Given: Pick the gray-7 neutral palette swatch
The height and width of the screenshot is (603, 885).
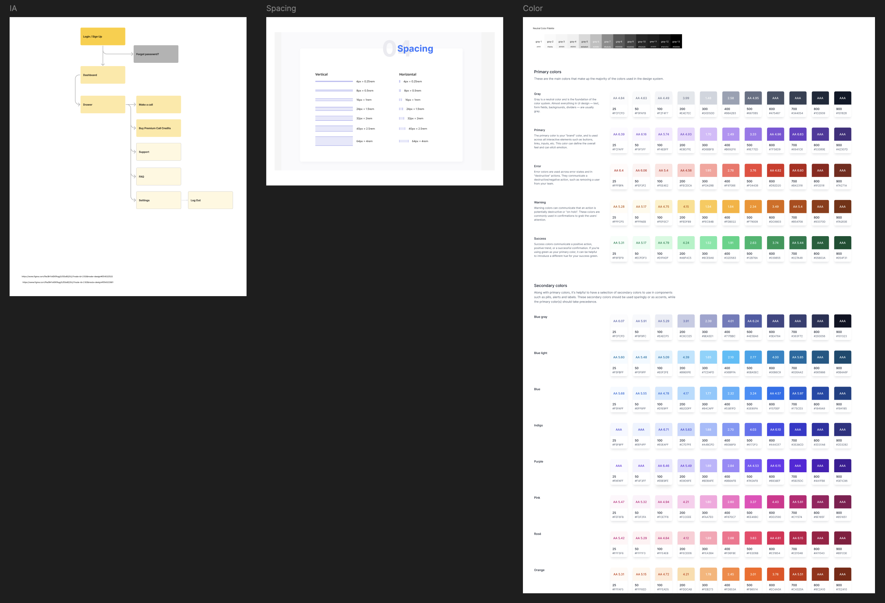Looking at the screenshot, I should click(607, 41).
